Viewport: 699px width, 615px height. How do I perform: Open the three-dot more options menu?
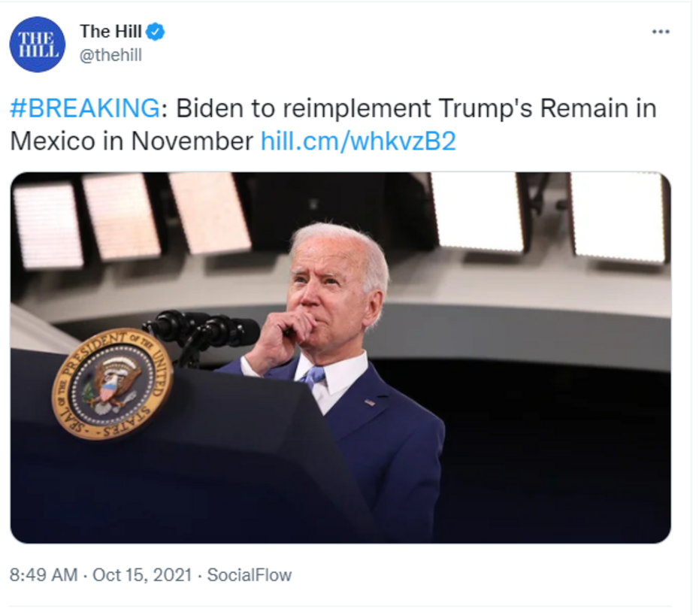(x=660, y=32)
